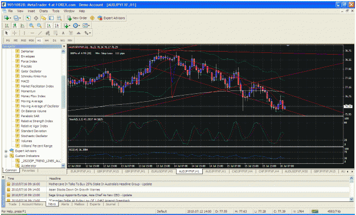
Task: Switch to CADJPYFXF,H4 chart tab
Action: point(242,171)
